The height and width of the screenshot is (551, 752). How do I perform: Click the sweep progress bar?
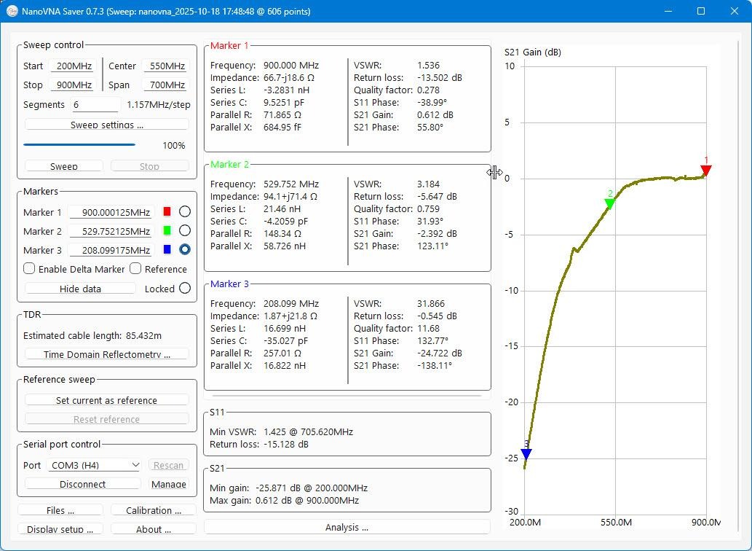click(x=79, y=144)
